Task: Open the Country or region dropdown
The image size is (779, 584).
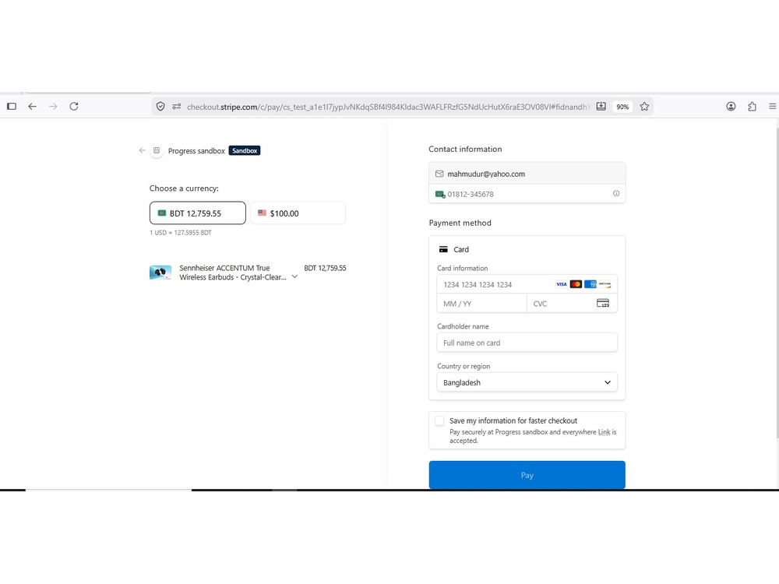Action: coord(527,382)
